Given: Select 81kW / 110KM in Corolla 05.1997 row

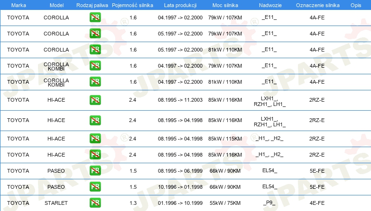Looking at the screenshot, I should point(225,50).
